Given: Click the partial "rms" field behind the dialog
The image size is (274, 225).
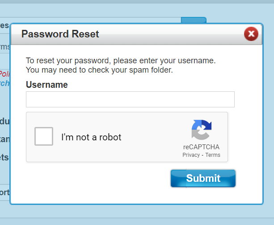Looking at the screenshot, I should pyautogui.click(x=4, y=47).
